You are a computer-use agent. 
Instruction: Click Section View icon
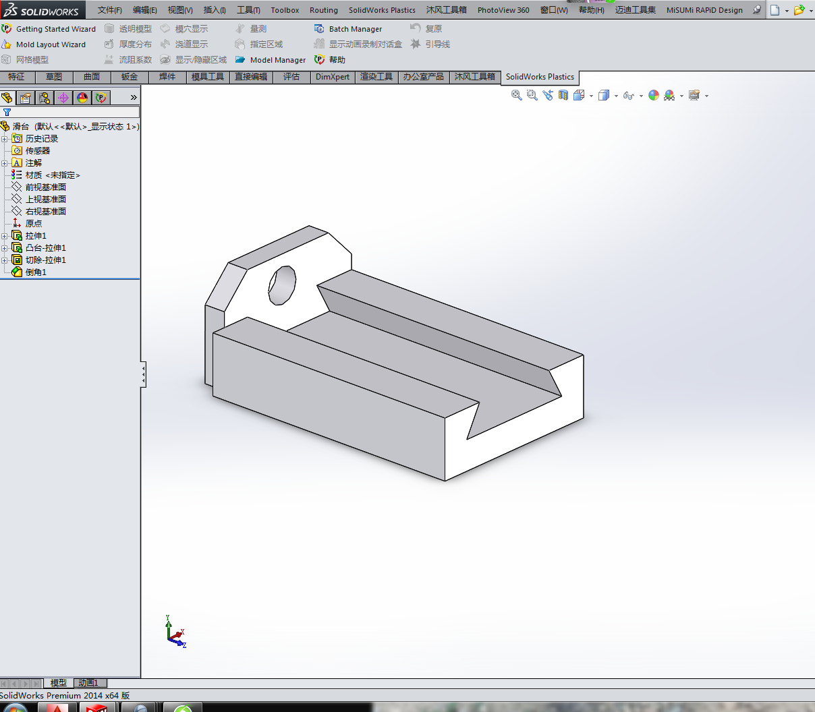tap(563, 95)
